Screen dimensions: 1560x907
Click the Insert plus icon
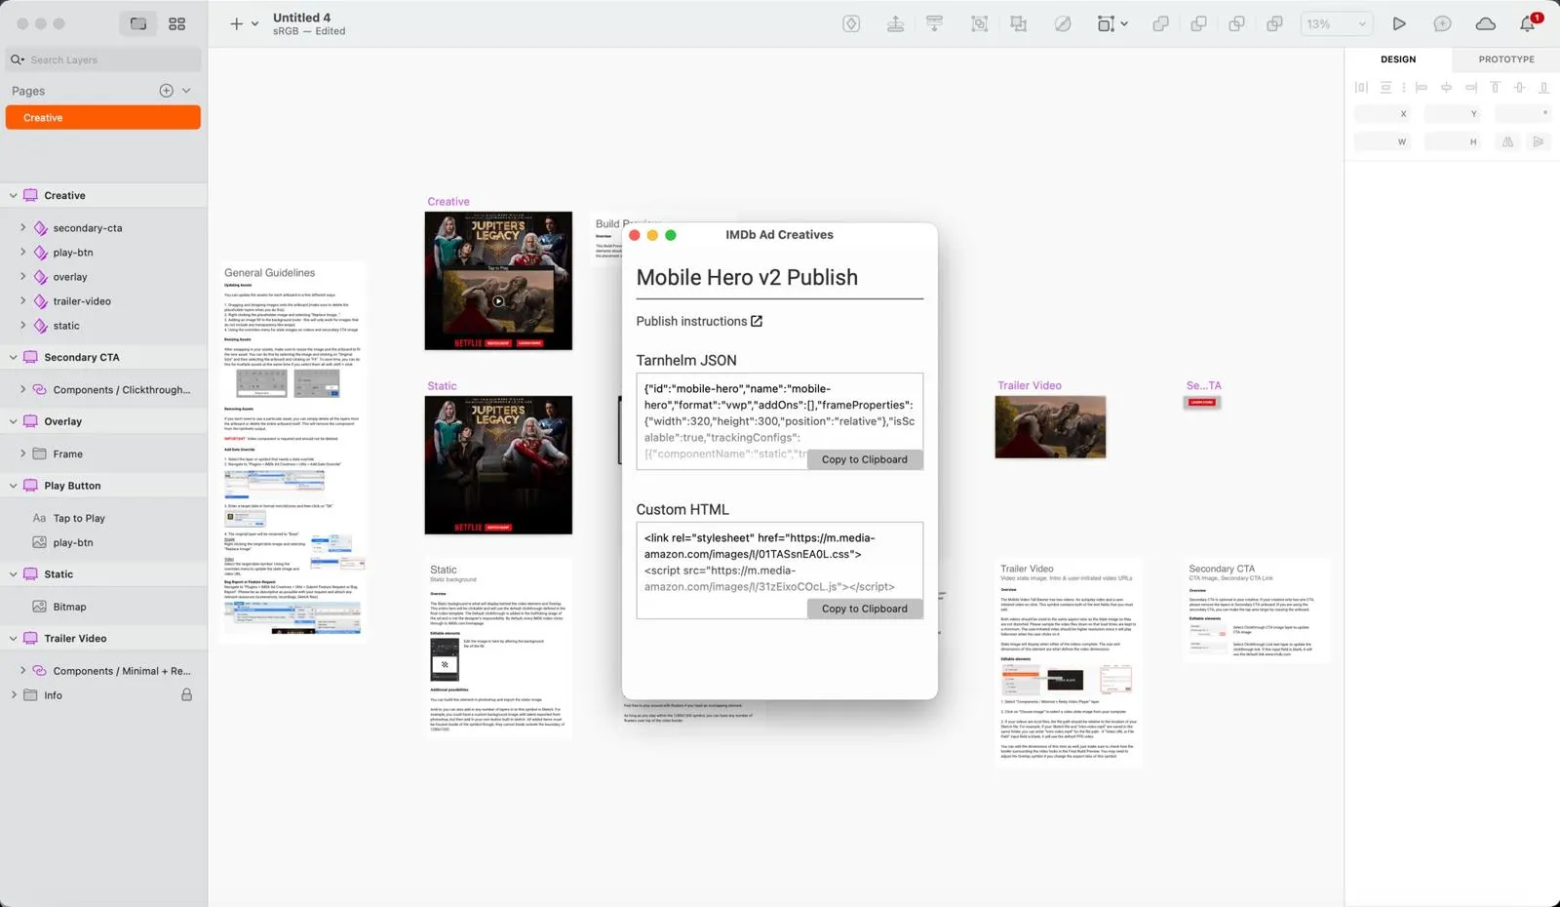(236, 23)
